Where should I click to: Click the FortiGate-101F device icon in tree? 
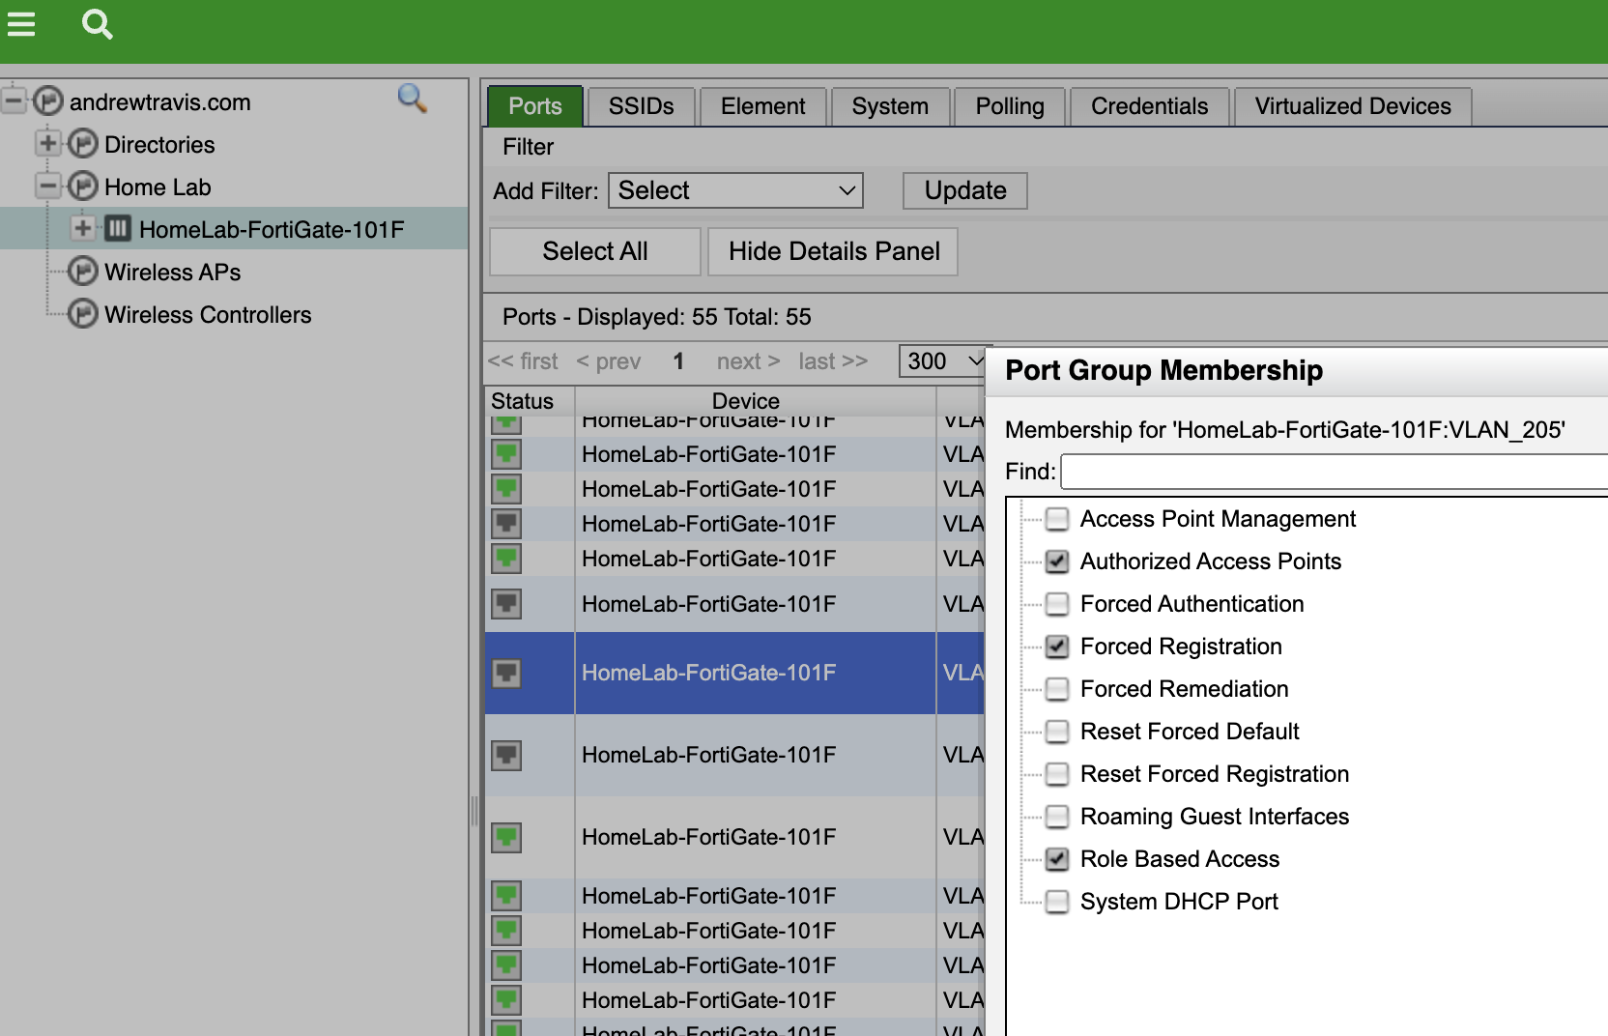click(118, 229)
